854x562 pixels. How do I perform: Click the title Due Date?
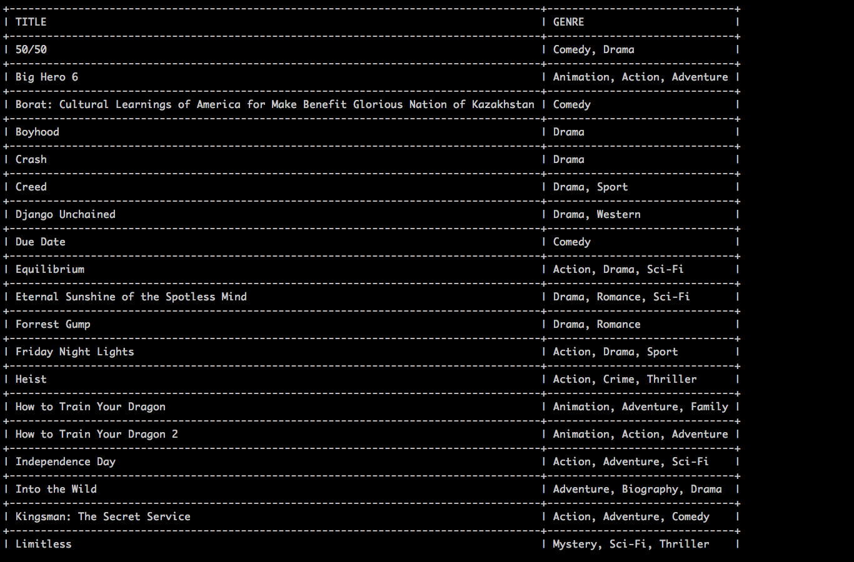click(40, 242)
